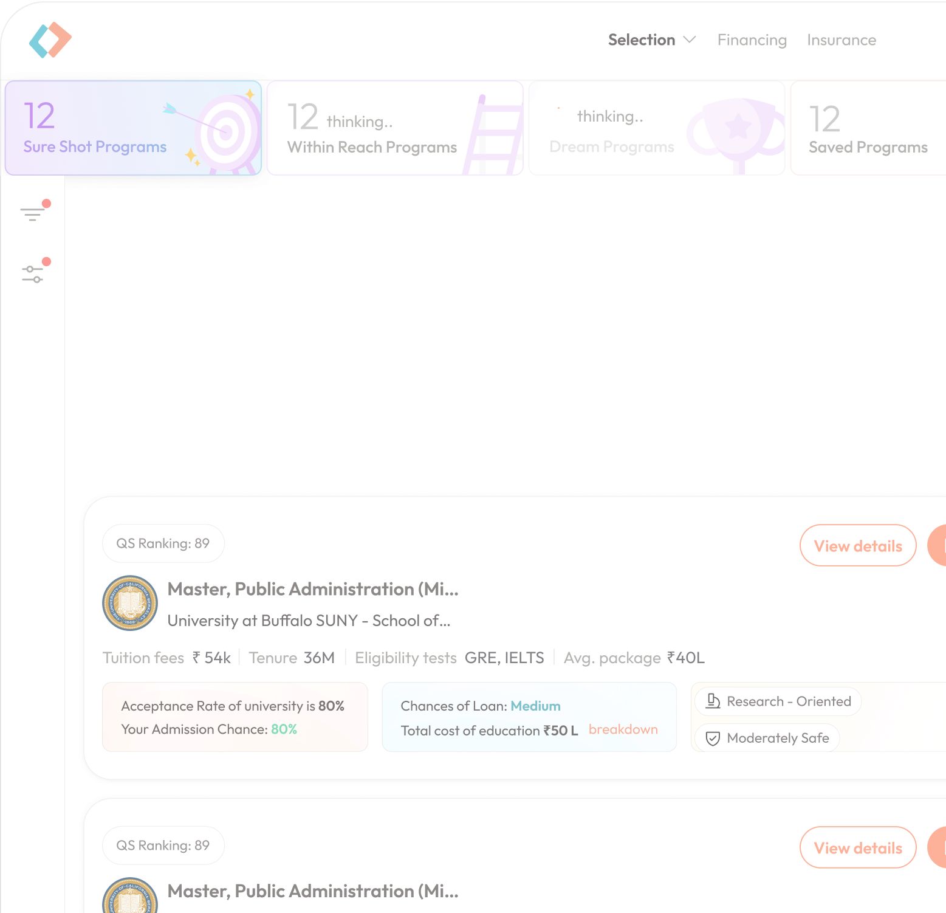Image resolution: width=946 pixels, height=913 pixels.
Task: Click the Moderately Safe tag
Action: tap(767, 738)
